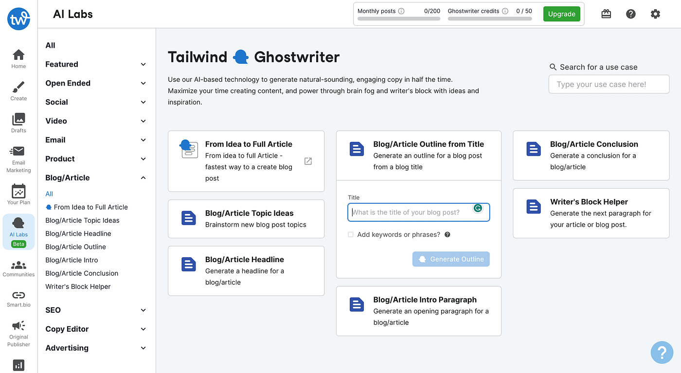Click the blog post Title input field
The width and height of the screenshot is (681, 373).
pos(419,213)
